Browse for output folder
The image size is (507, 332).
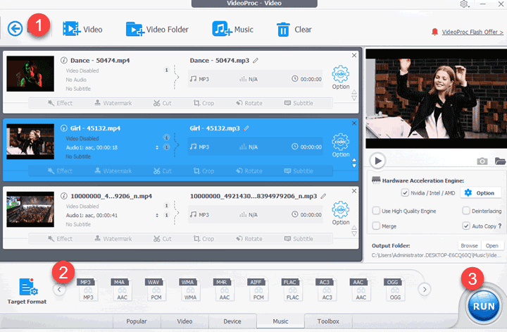[469, 245]
